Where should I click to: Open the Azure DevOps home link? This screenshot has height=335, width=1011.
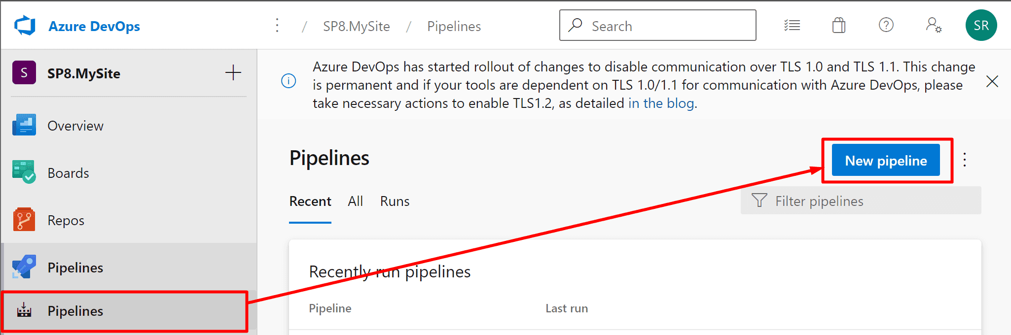pyautogui.click(x=94, y=26)
